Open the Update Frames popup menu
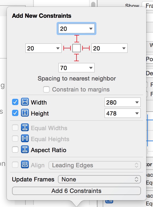 coord(99,179)
